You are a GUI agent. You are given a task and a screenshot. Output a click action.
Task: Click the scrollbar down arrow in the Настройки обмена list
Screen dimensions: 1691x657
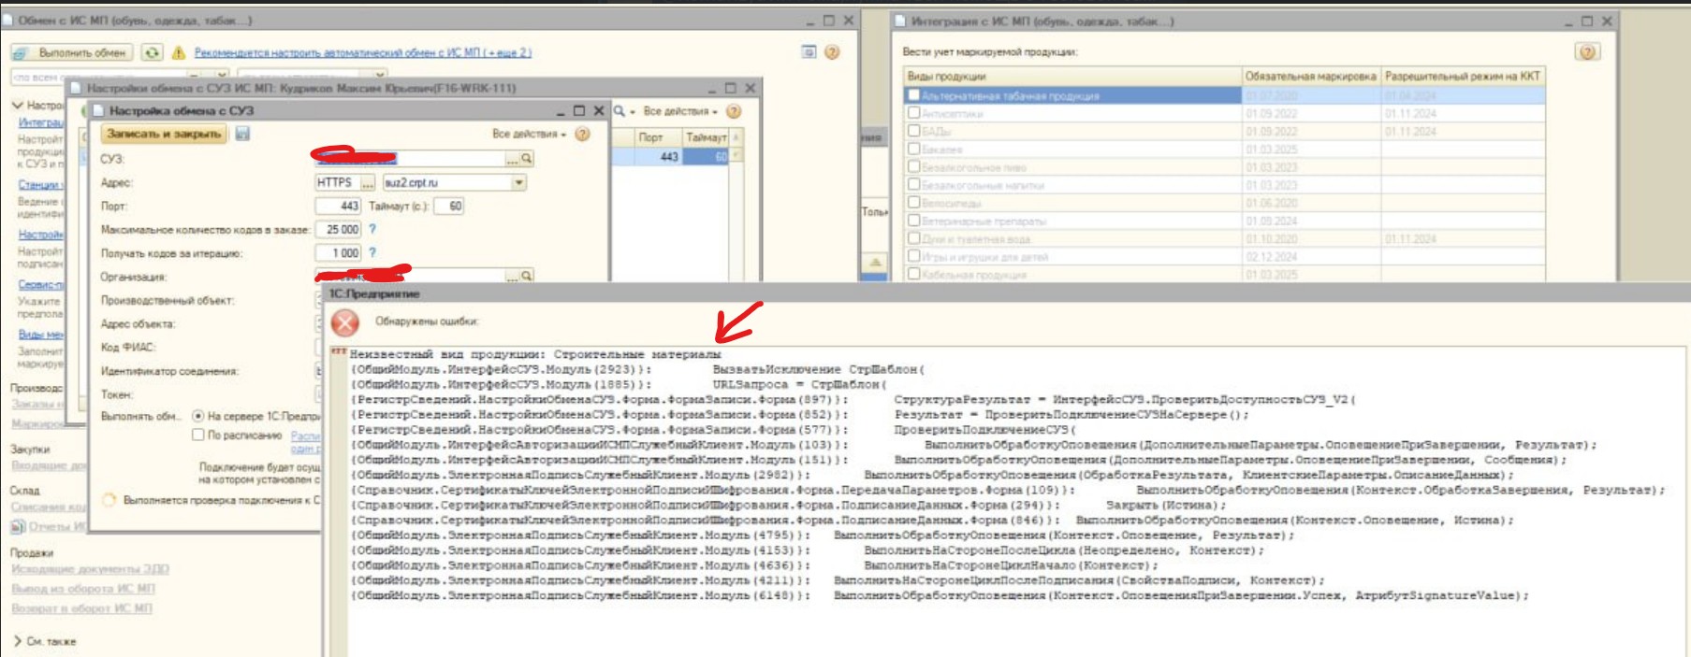pyautogui.click(x=736, y=155)
